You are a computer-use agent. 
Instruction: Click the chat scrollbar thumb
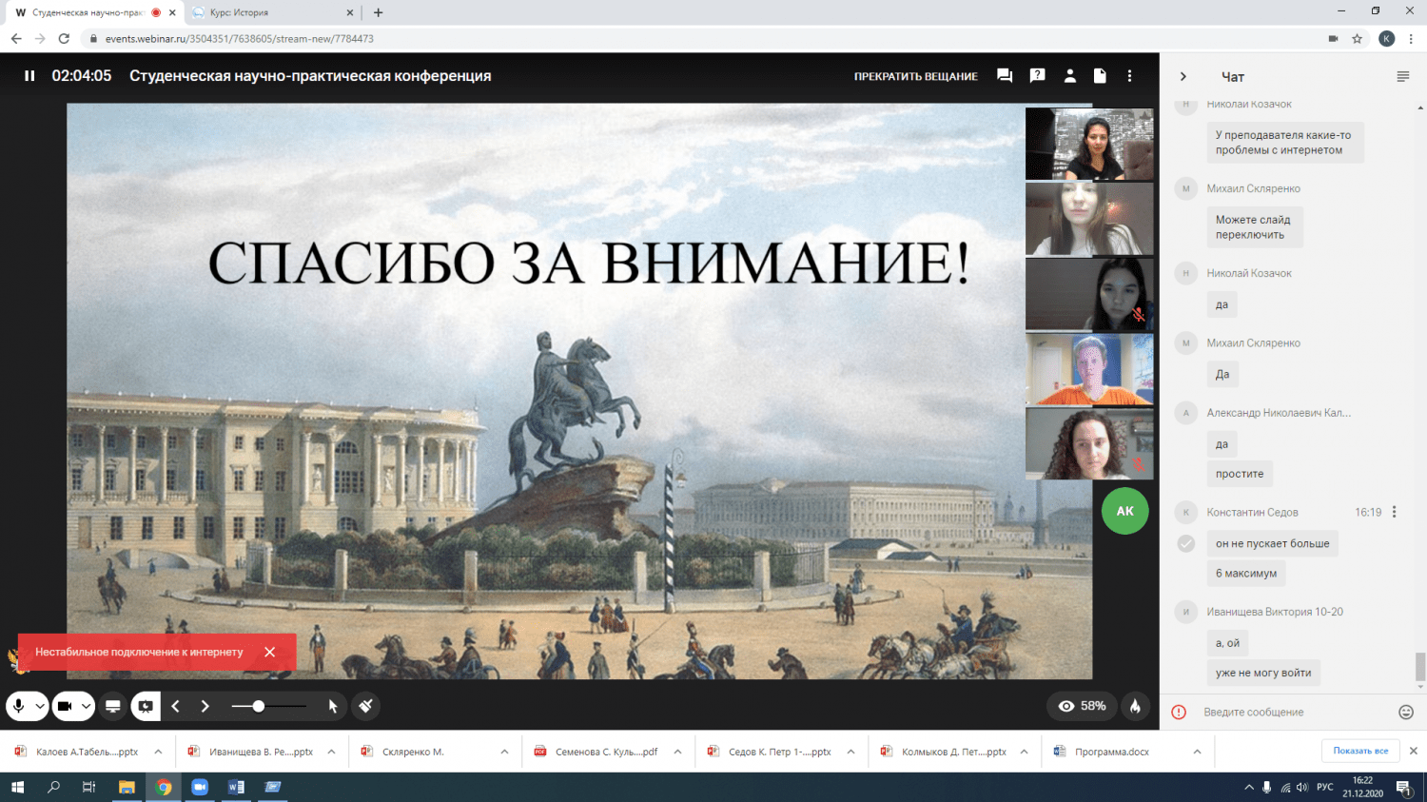(x=1420, y=667)
